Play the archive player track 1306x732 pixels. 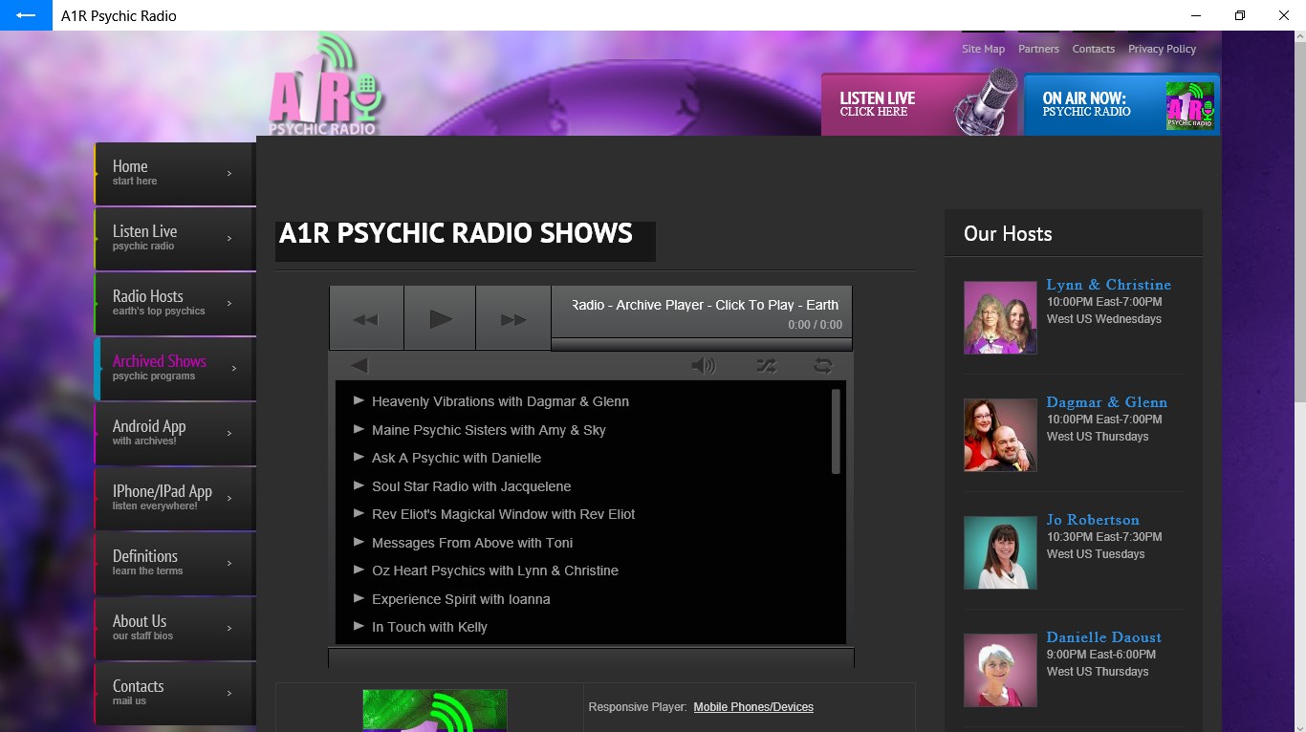click(x=440, y=319)
